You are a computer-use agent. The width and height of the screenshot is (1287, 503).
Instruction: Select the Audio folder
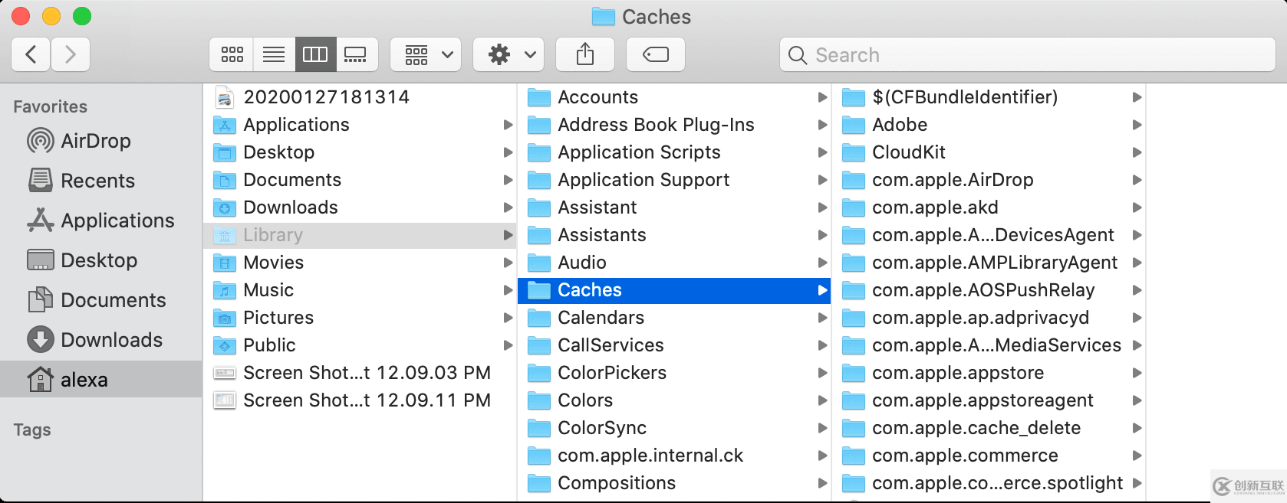pos(675,263)
